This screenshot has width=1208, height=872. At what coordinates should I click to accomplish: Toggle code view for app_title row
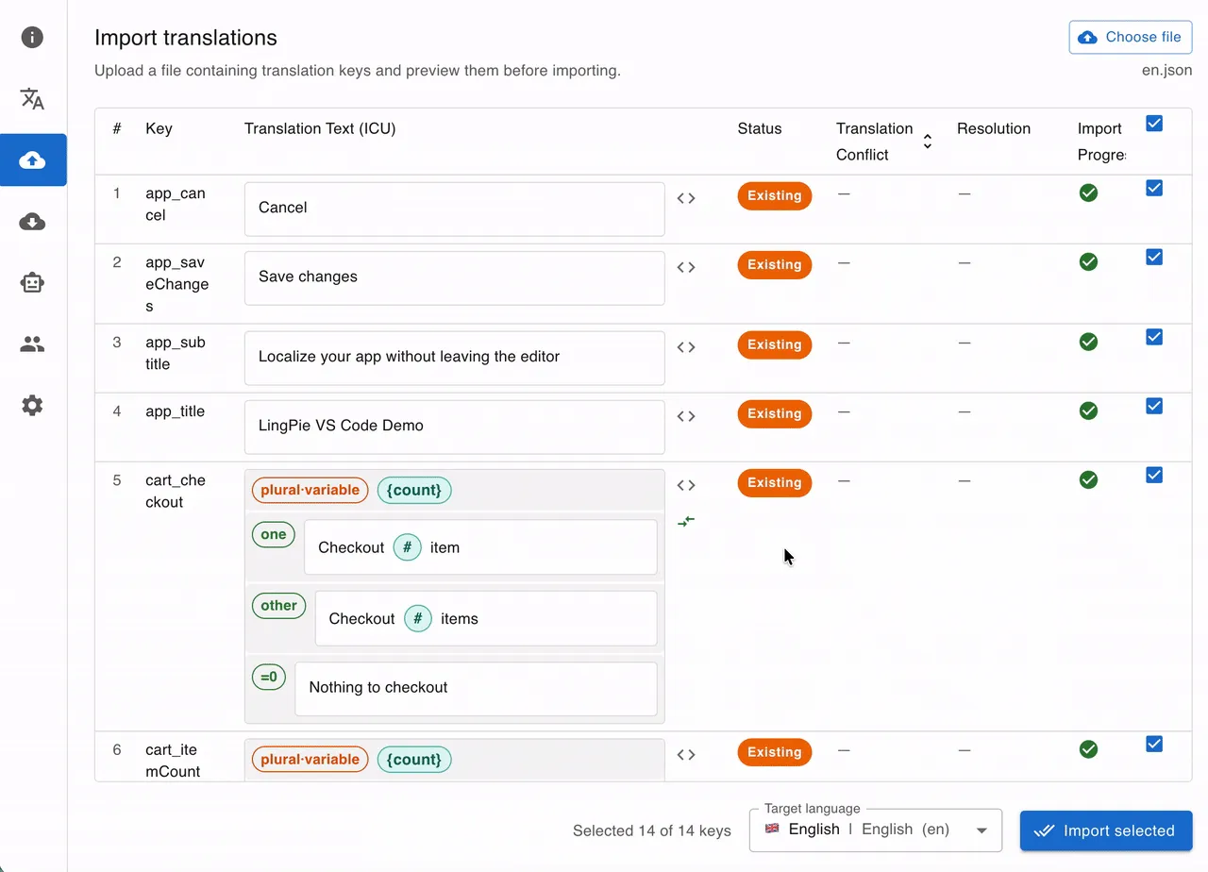pyautogui.click(x=686, y=416)
